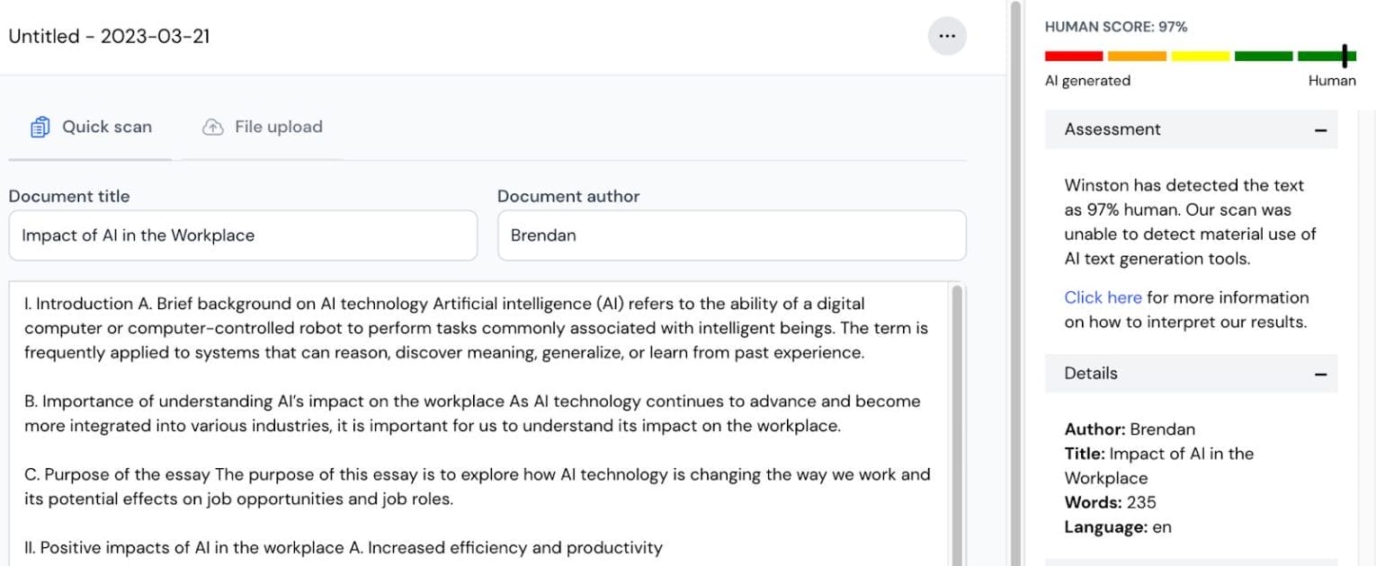Click the Document title field
Viewport: 1376px width, 566px height.
click(243, 235)
